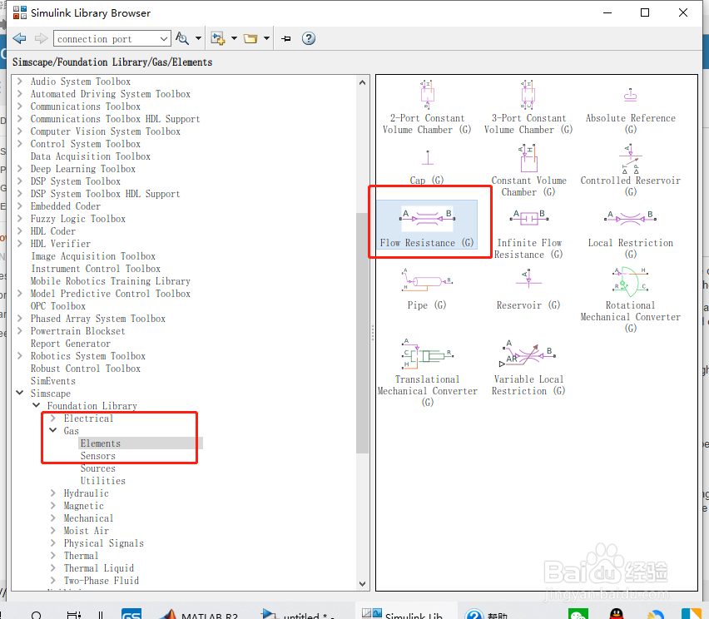Open help with question mark icon

[309, 38]
